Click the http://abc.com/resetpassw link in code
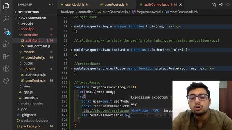 pyautogui.click(x=105, y=110)
